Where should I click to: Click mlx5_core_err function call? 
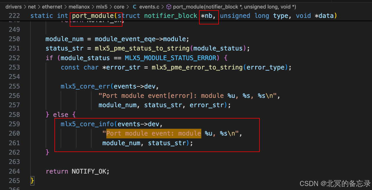(85, 86)
